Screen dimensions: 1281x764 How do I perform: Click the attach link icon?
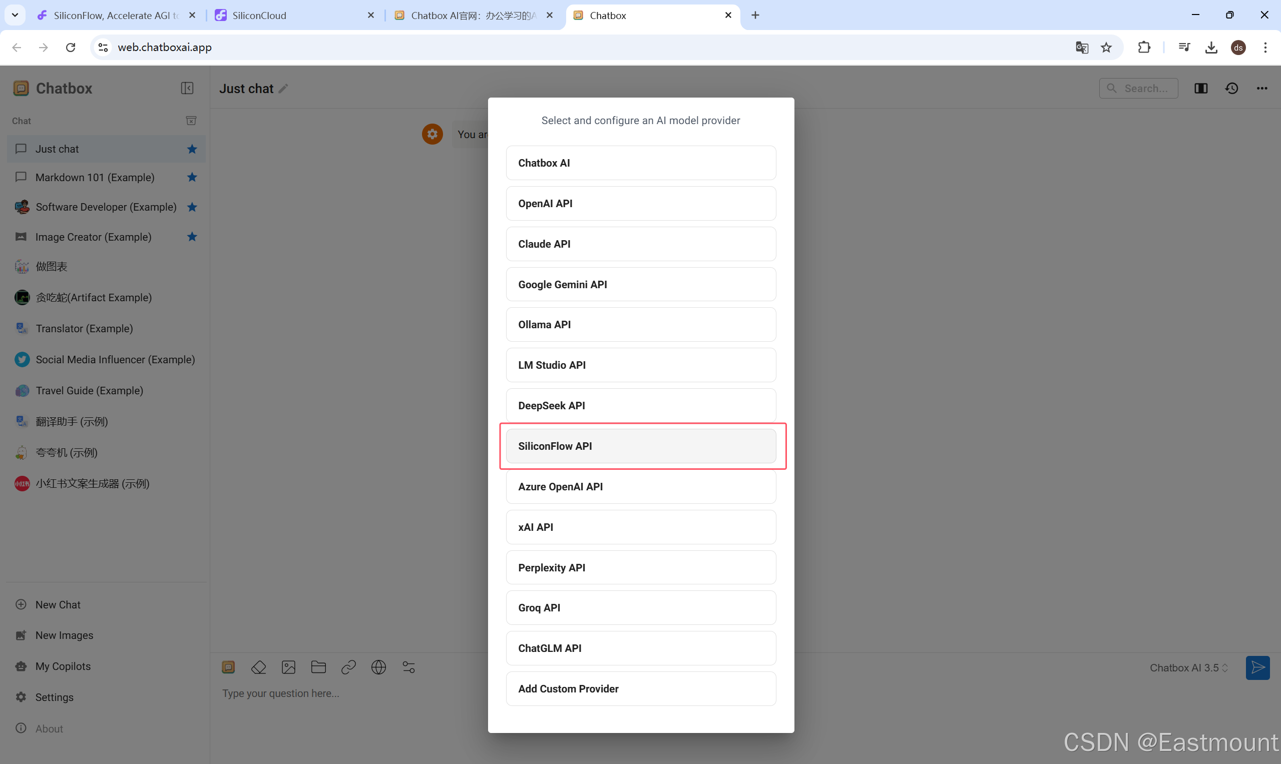349,667
